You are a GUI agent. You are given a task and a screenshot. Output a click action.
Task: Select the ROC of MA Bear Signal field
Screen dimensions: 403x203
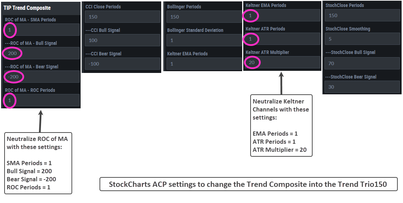click(x=41, y=76)
